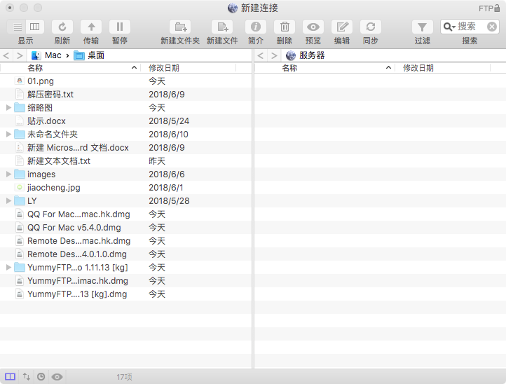Click the 2018/5/24 date of 贴示.docx

[x=169, y=121]
